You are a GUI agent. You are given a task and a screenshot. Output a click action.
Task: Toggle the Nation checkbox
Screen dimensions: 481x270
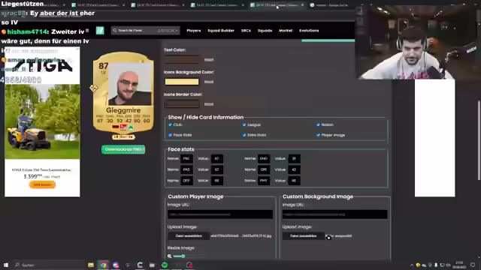(318, 125)
